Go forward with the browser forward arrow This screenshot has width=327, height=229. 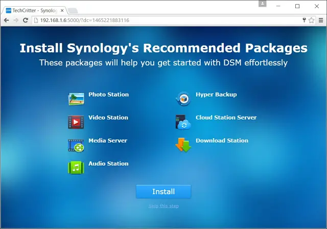coord(16,20)
